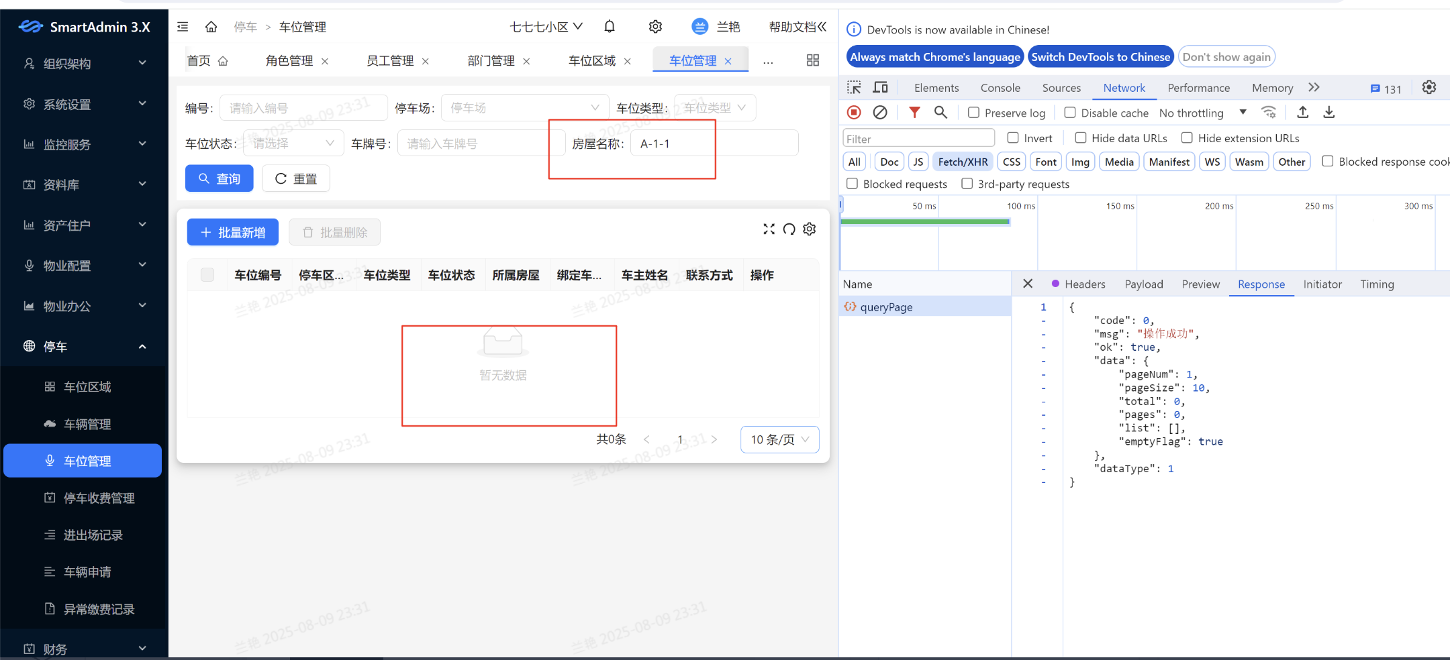Select the inspect element tool in DevTools
This screenshot has height=660, width=1450.
(853, 87)
